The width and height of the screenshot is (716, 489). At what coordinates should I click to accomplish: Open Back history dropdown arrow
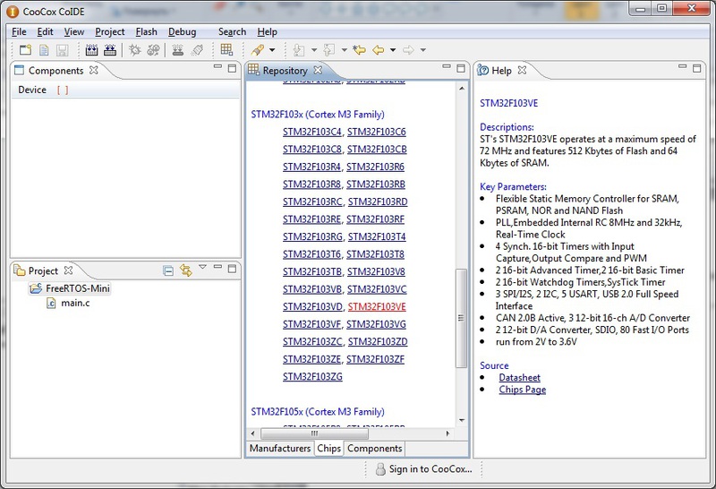tap(393, 50)
